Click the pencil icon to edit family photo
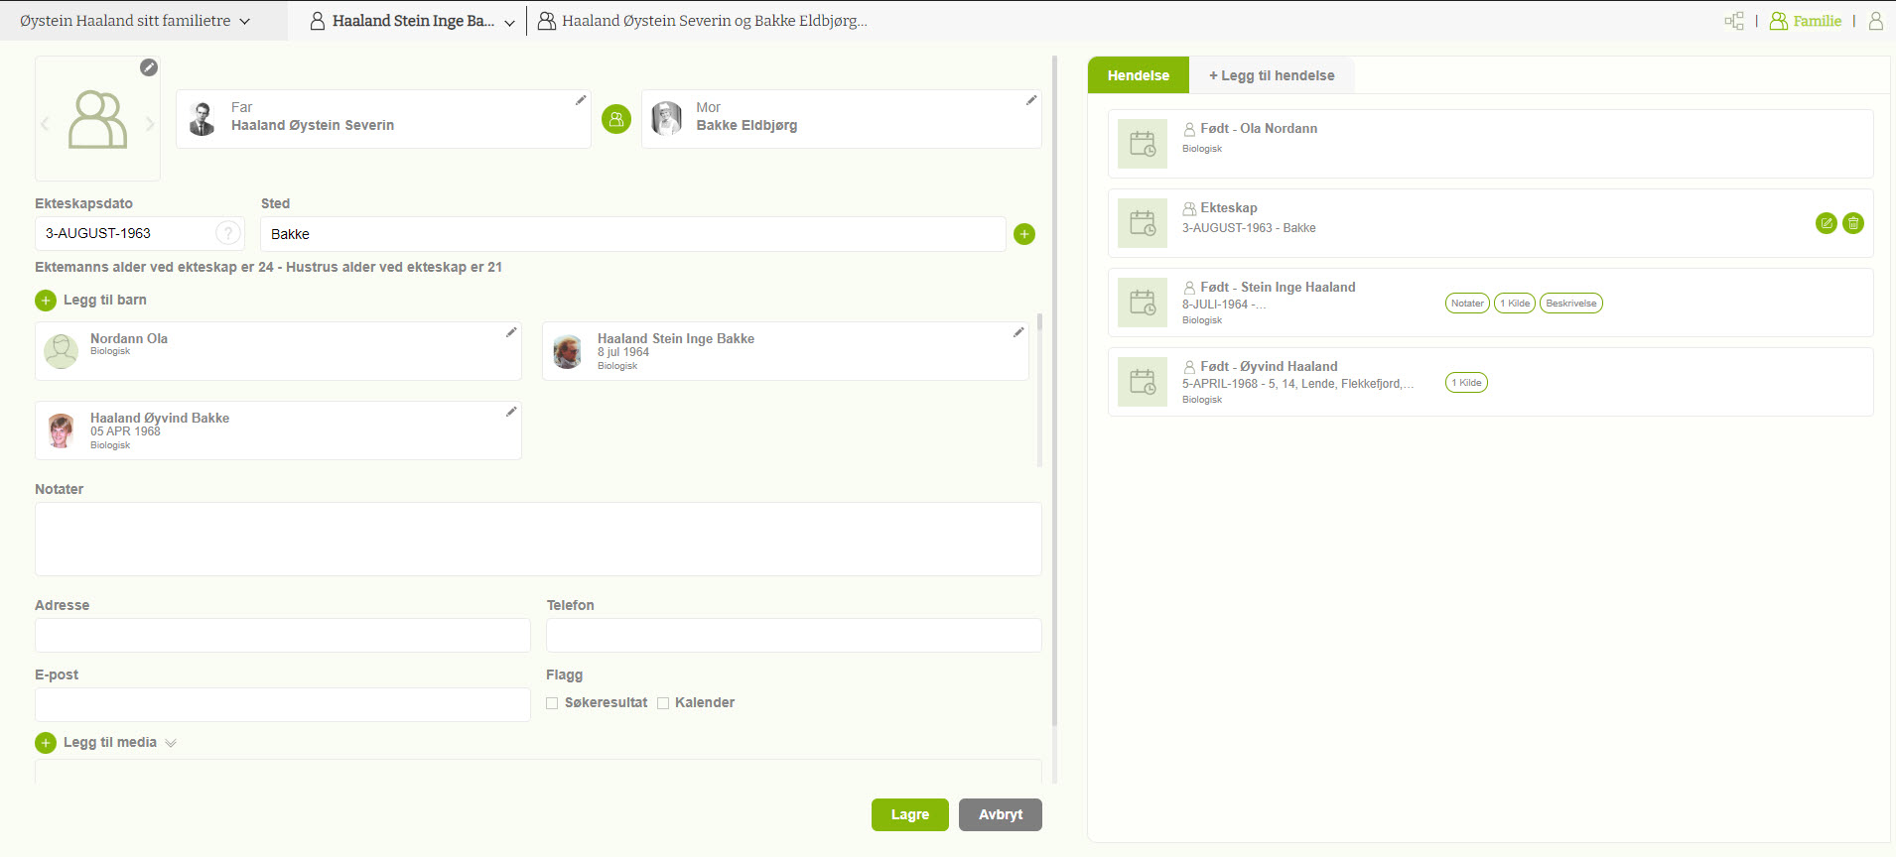Viewport: 1896px width, 857px height. (x=149, y=67)
